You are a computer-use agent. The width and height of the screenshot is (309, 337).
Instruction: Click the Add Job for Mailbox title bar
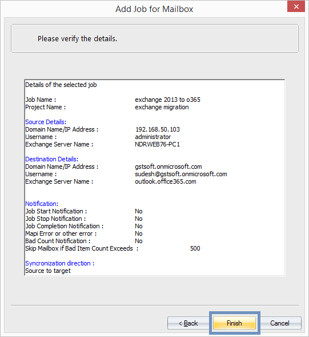154,9
